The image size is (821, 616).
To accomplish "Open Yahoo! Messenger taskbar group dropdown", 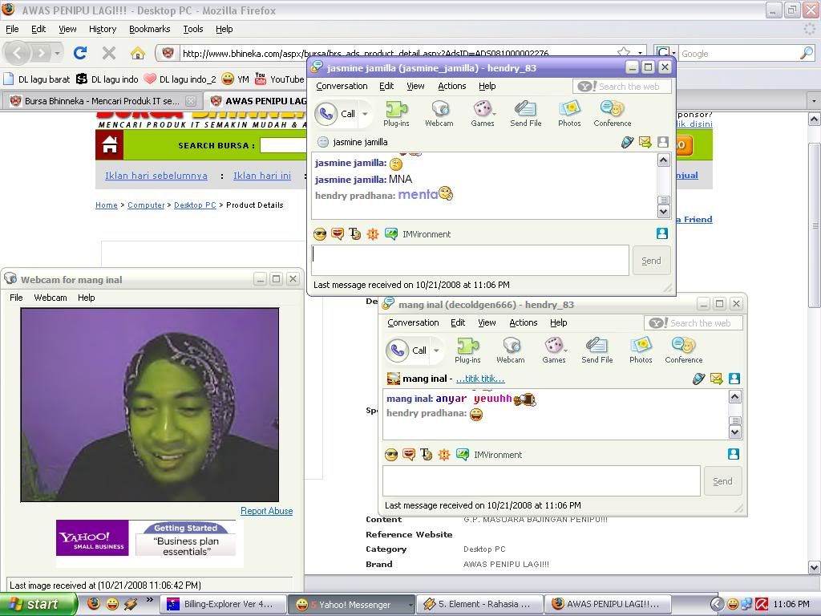I will [x=410, y=605].
